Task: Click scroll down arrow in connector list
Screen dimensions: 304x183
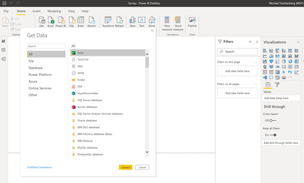Action: point(147,152)
